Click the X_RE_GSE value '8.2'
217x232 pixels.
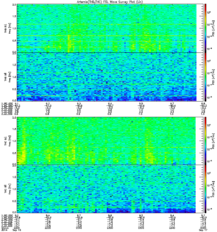point(16,215)
